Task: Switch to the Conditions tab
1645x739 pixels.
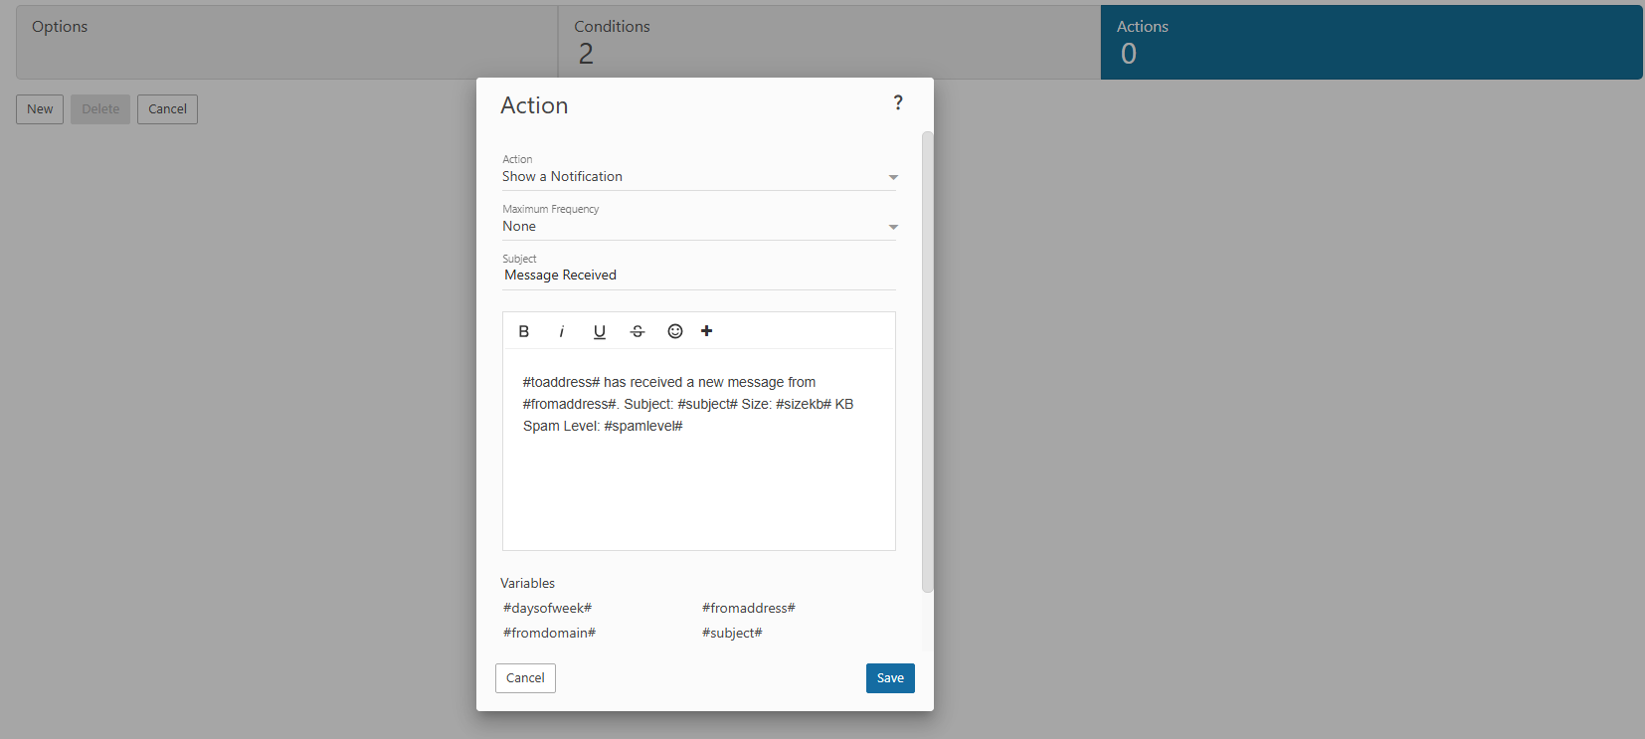Action: coord(828,42)
